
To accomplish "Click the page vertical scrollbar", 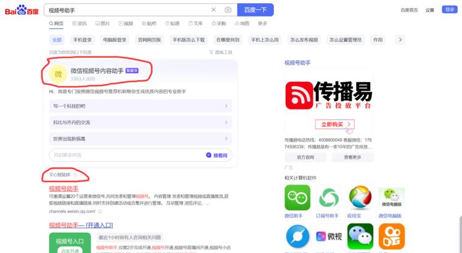I will 461,234.
